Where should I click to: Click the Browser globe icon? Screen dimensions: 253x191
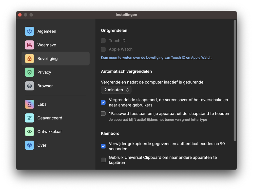[29, 86]
